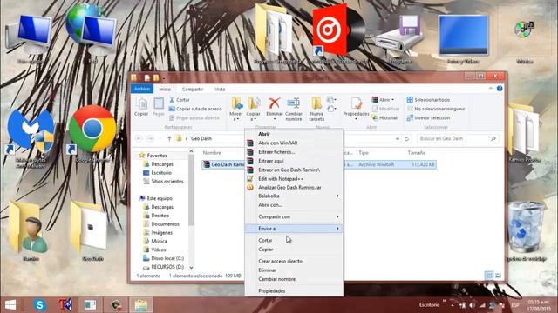Select Cortar in the ribbon
This screenshot has height=313, width=558.
pyautogui.click(x=180, y=100)
